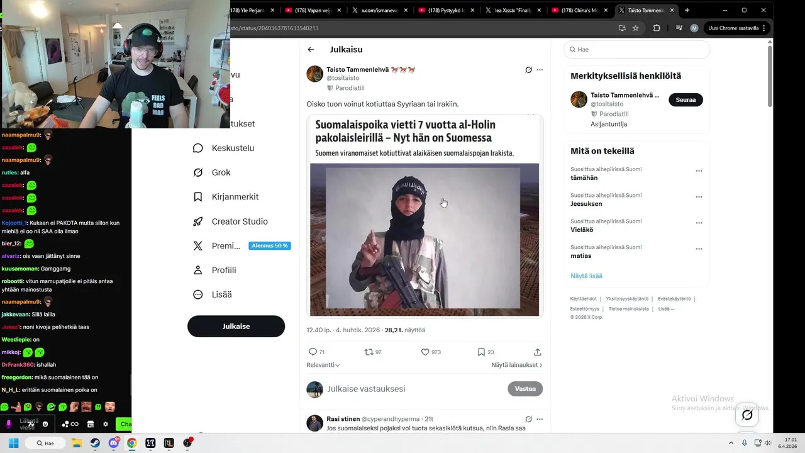This screenshot has height=453, width=805.
Task: Go back with the Julkaisu arrow
Action: [x=311, y=50]
